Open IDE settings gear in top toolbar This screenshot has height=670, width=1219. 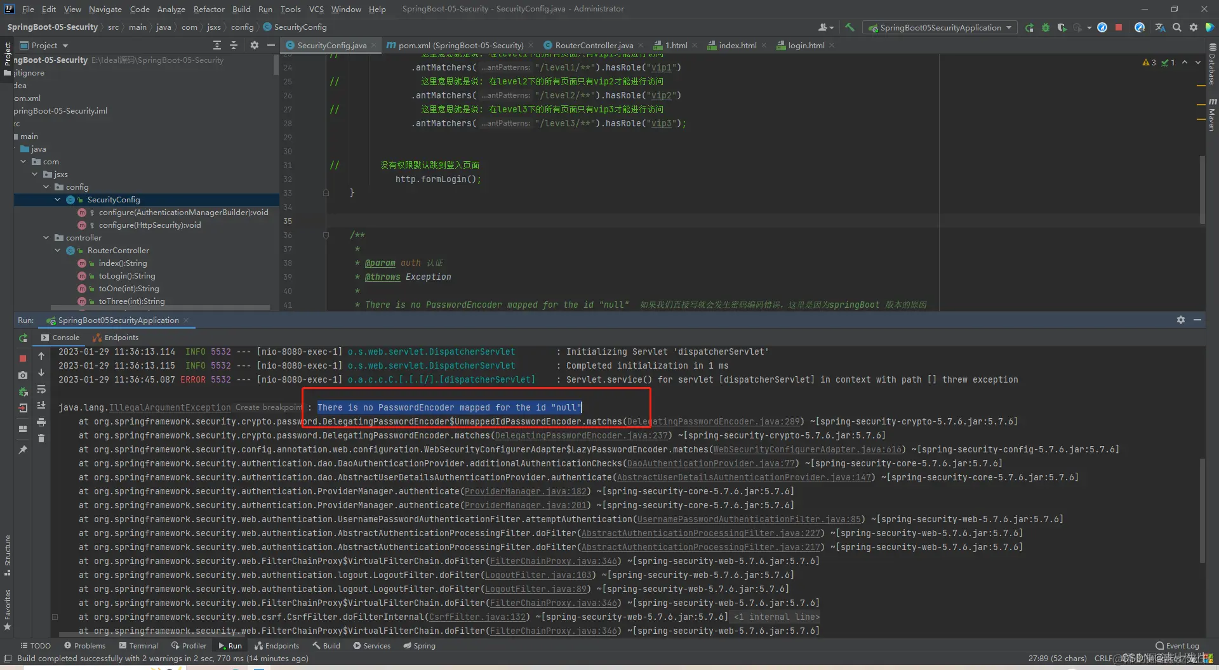pyautogui.click(x=1194, y=27)
